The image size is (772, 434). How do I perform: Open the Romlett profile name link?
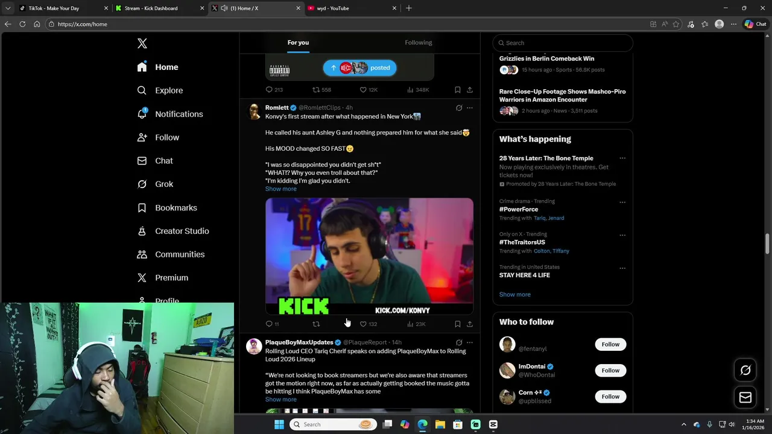[277, 107]
